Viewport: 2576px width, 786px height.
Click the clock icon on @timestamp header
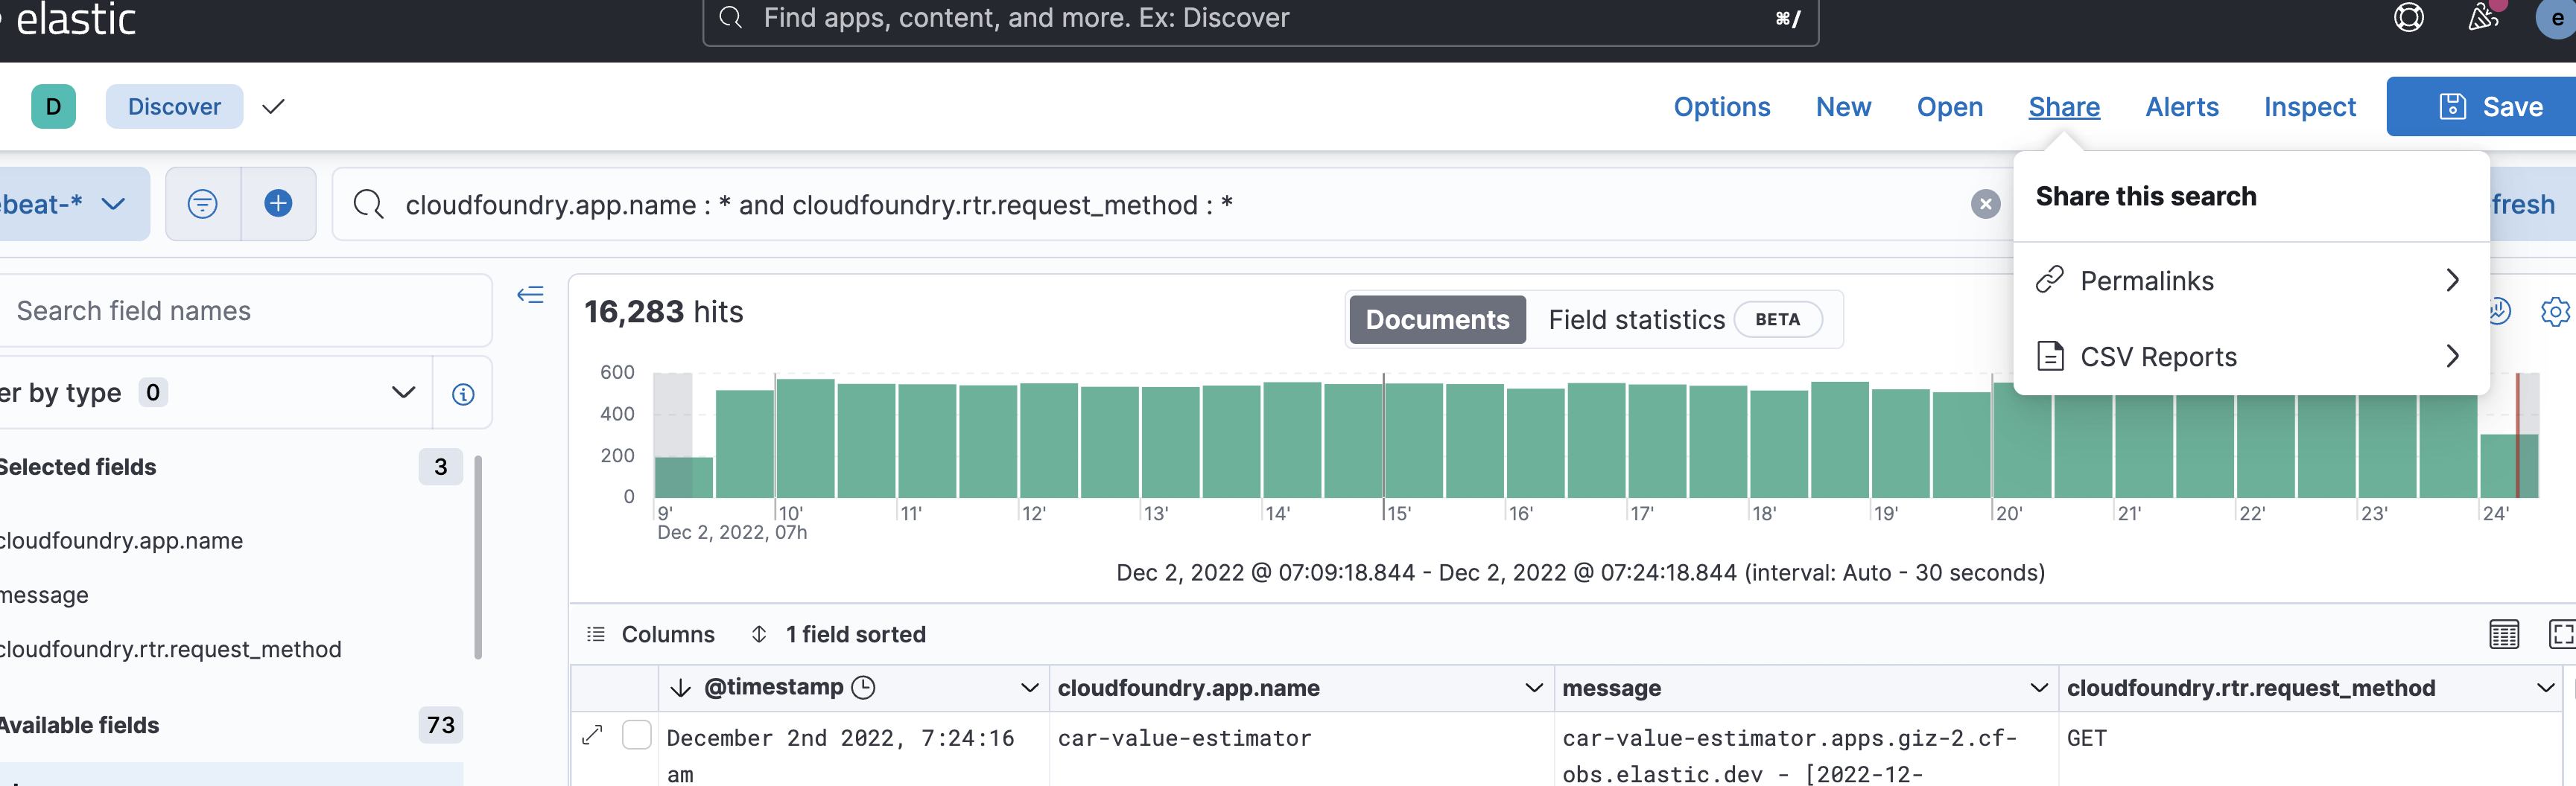click(x=863, y=687)
